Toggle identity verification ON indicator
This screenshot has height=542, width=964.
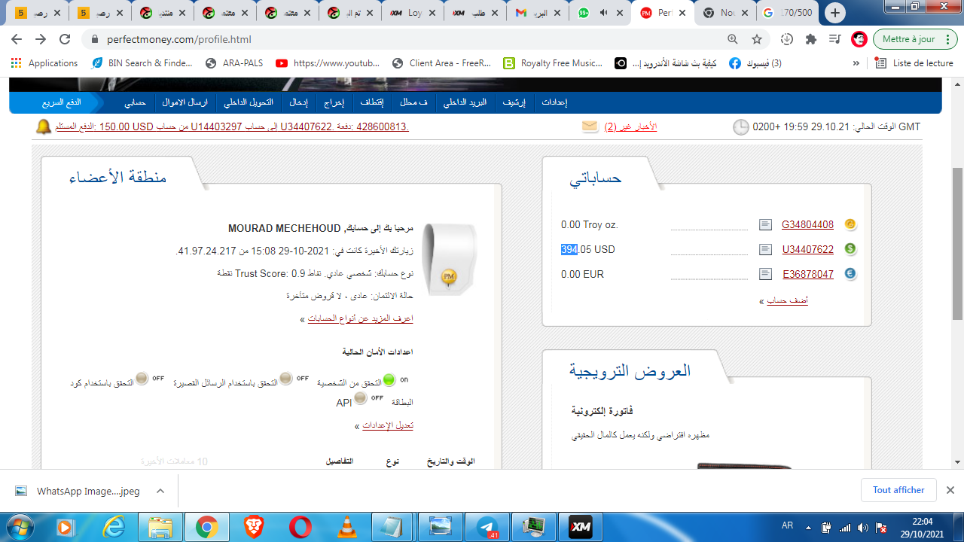point(389,379)
